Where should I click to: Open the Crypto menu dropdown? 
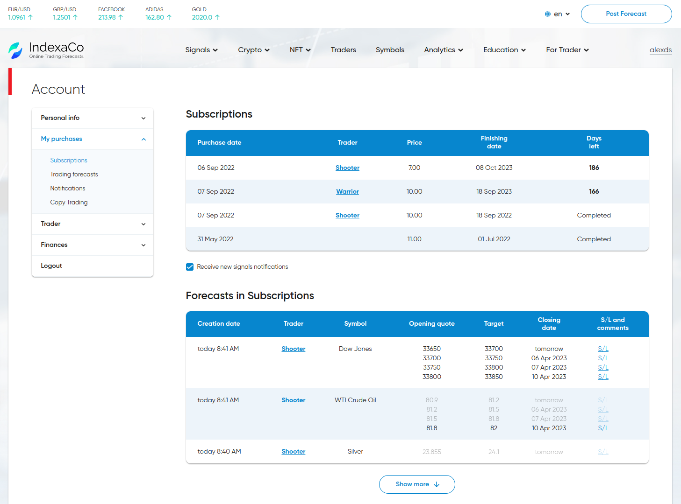pos(254,50)
